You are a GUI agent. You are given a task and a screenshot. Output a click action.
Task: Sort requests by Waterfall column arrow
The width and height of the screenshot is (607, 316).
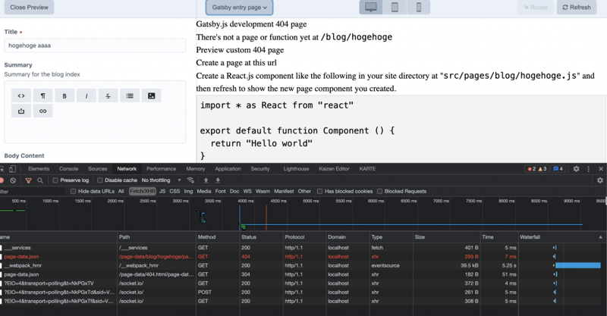(x=601, y=237)
